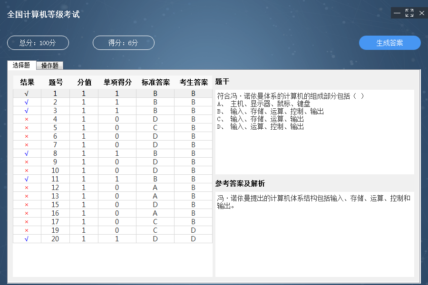
Task: Click the question stem about 冯·诺依曼体系
Action: coord(291,96)
